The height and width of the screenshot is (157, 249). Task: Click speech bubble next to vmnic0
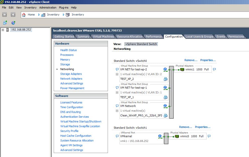209,136
